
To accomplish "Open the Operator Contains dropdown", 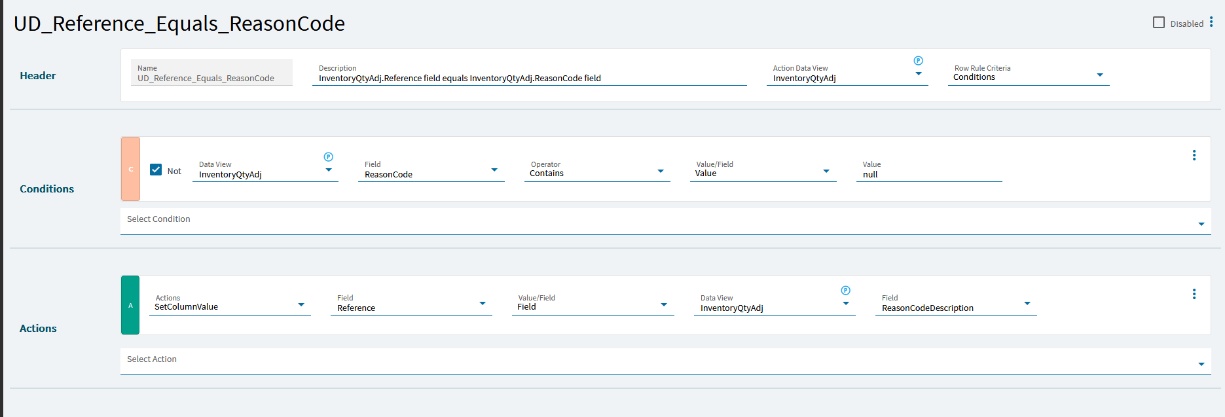I will click(x=661, y=172).
